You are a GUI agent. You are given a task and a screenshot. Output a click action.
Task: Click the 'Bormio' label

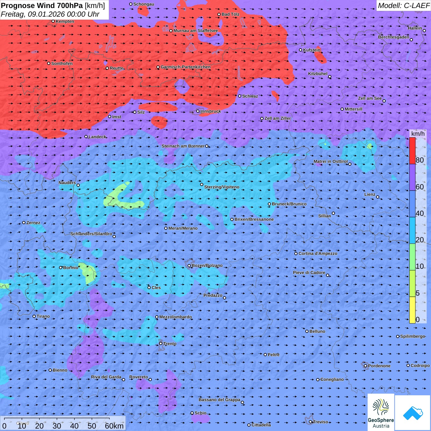tap(70, 268)
